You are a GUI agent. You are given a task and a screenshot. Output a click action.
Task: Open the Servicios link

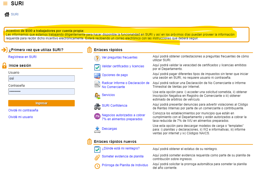(108, 95)
